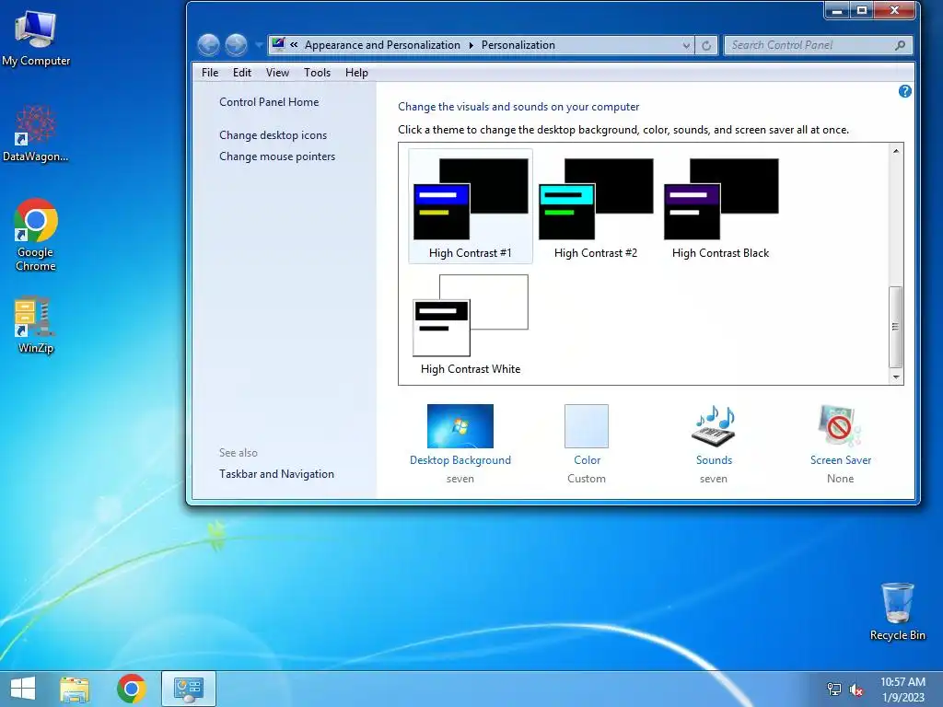
Task: Open the network tray icon
Action: pyautogui.click(x=834, y=689)
